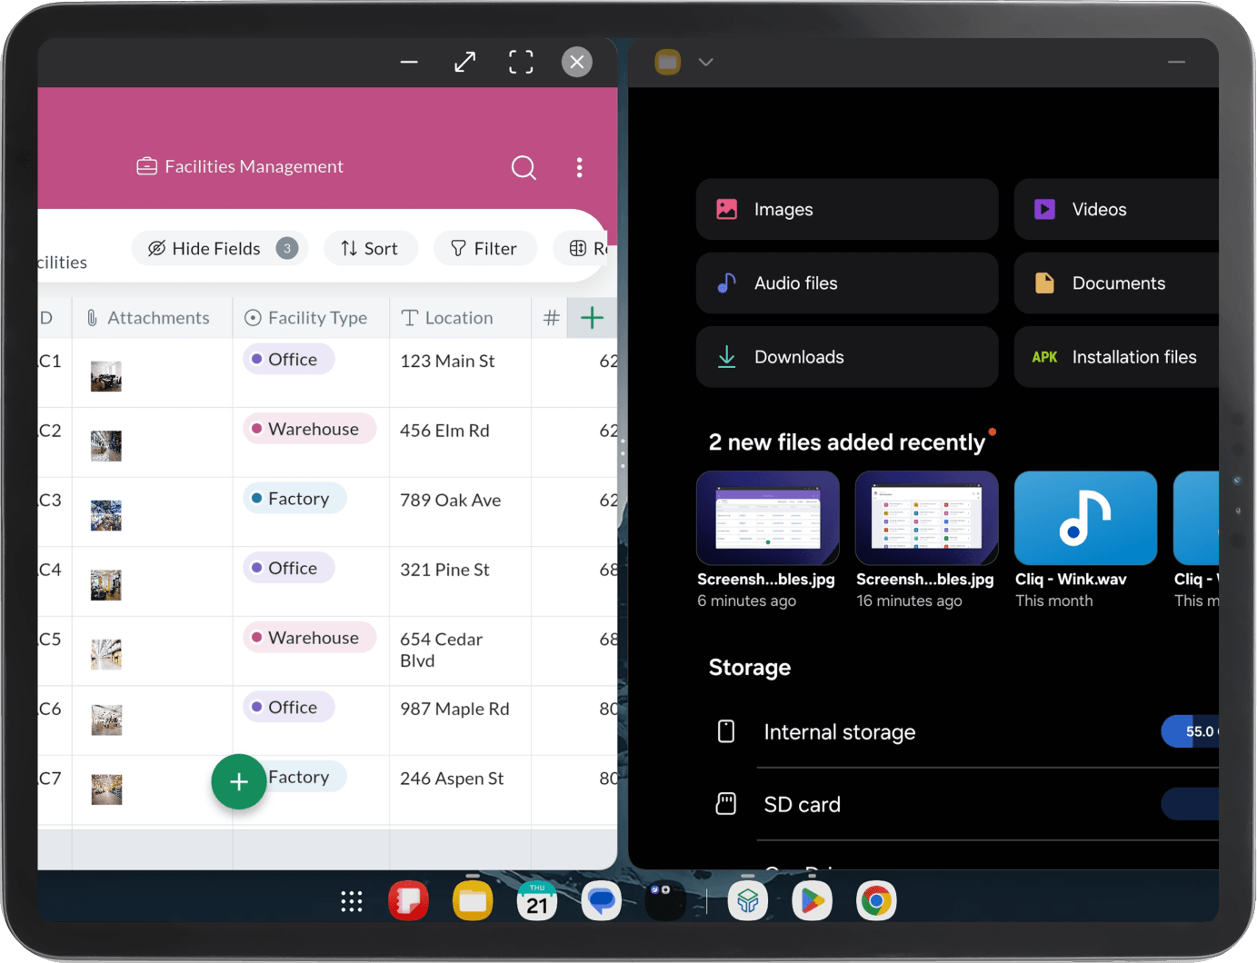
Task: Click the 654 Cedar Blvd location cell
Action: 460,650
